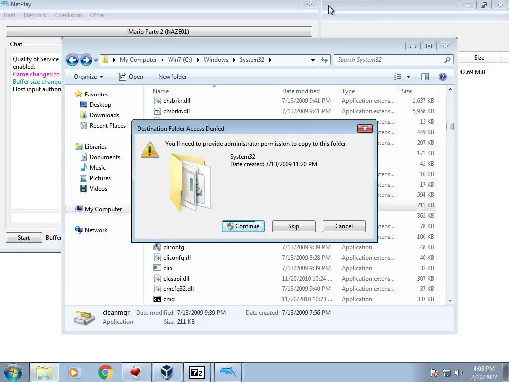This screenshot has height=382, width=509.
Task: Select the cmd application
Action: 169,299
